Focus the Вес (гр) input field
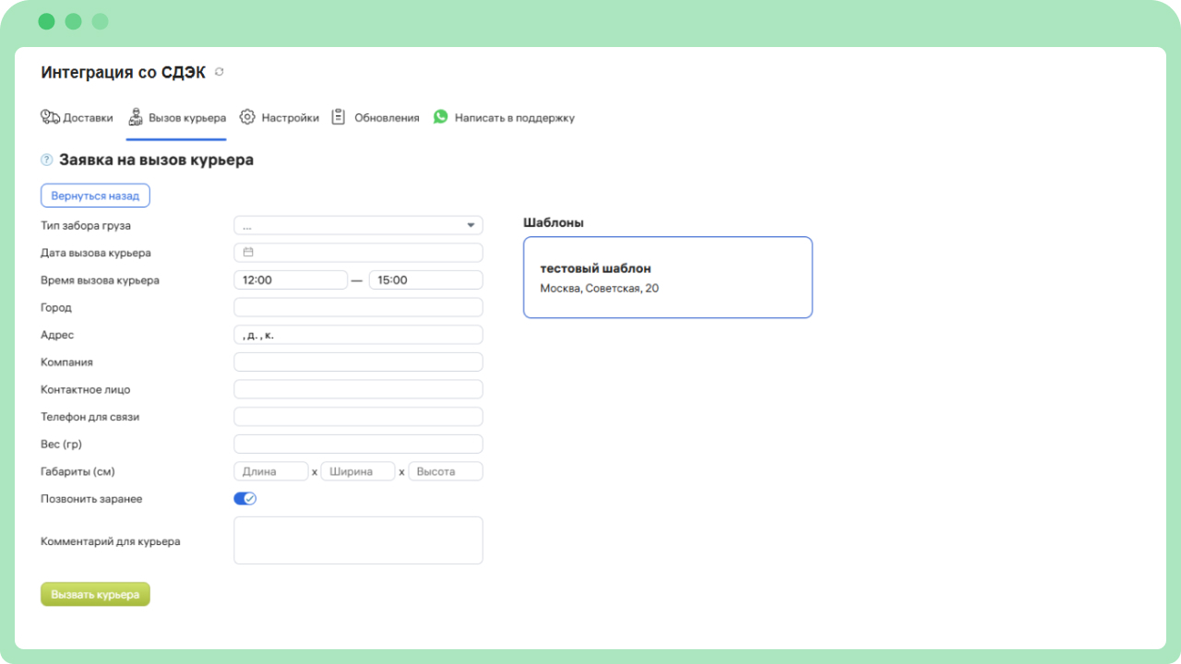The width and height of the screenshot is (1181, 664). pos(358,444)
